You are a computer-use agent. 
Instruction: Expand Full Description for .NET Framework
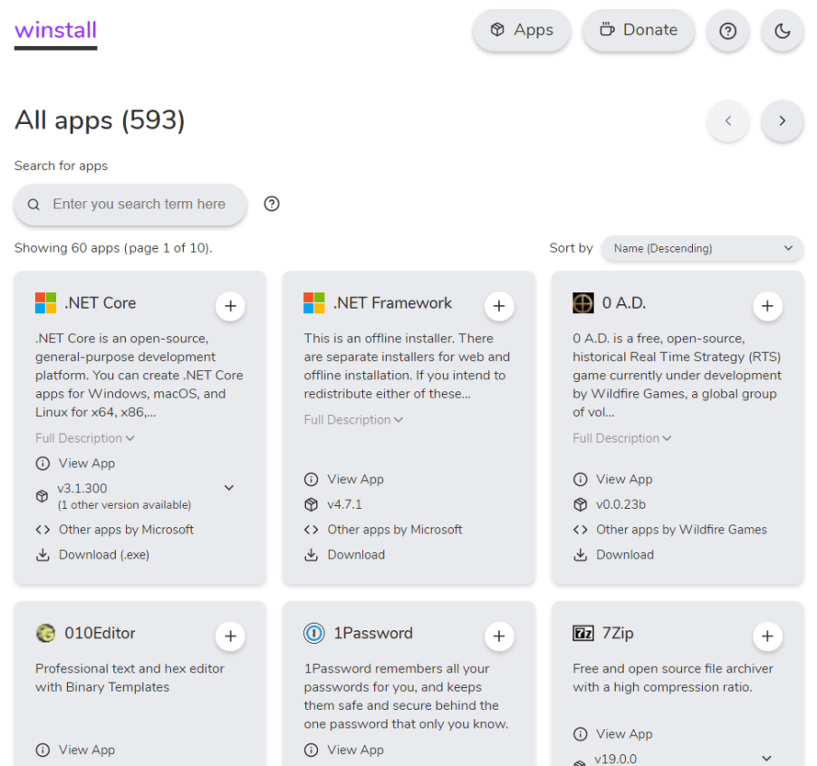click(x=353, y=420)
